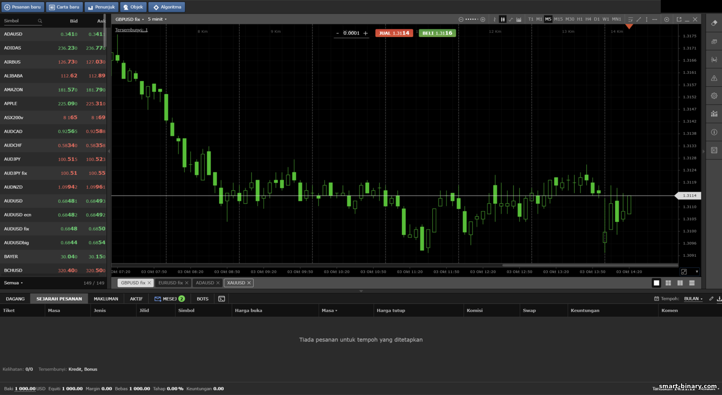Switch to the DAGANG tab
722x395 pixels.
tap(15, 299)
